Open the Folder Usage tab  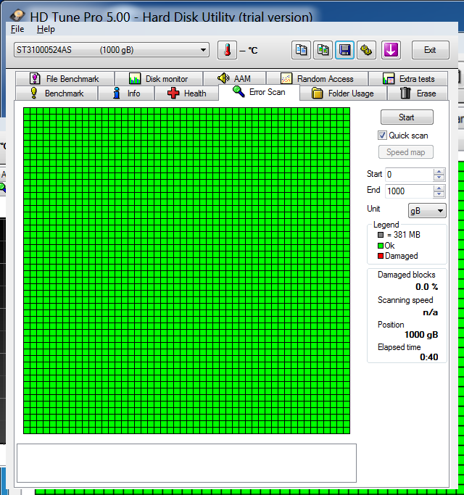pyautogui.click(x=344, y=93)
